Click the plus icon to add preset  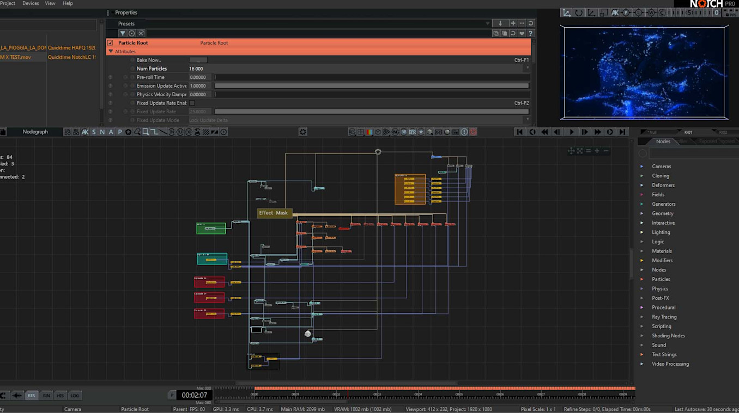(513, 23)
